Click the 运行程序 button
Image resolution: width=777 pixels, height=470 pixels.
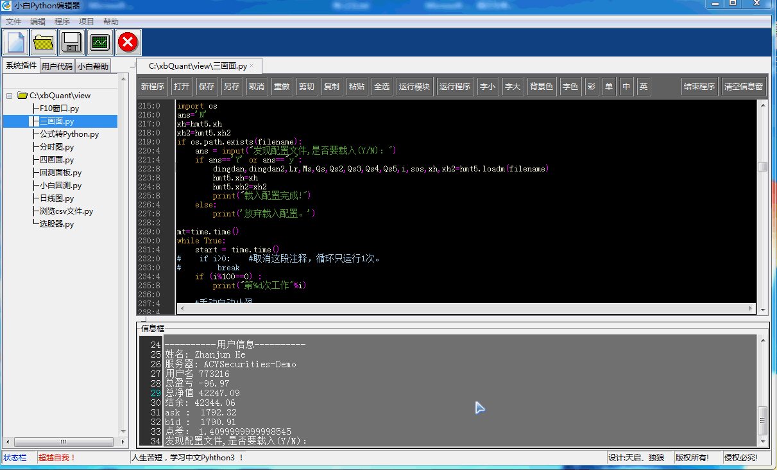455,87
